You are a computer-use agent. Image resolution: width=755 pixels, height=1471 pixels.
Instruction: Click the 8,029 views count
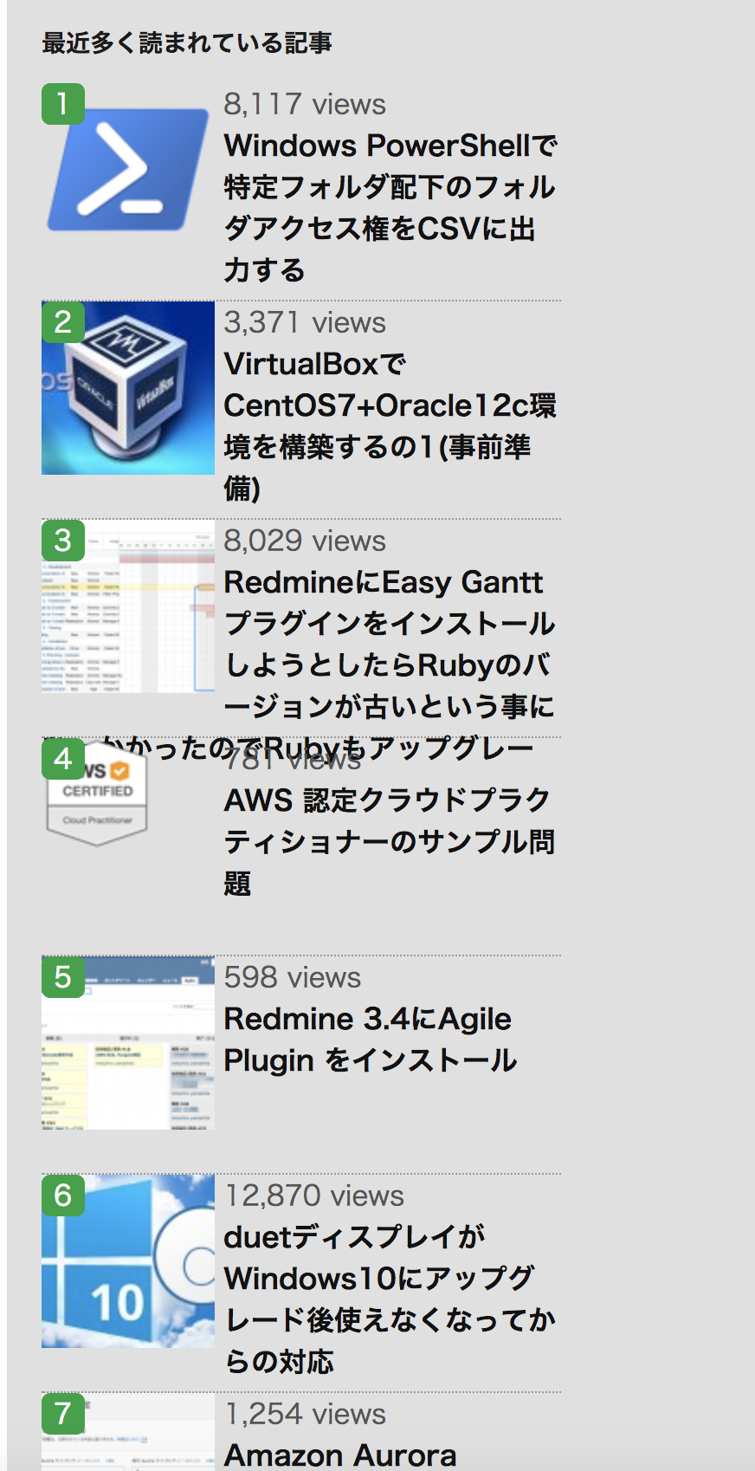tap(305, 541)
